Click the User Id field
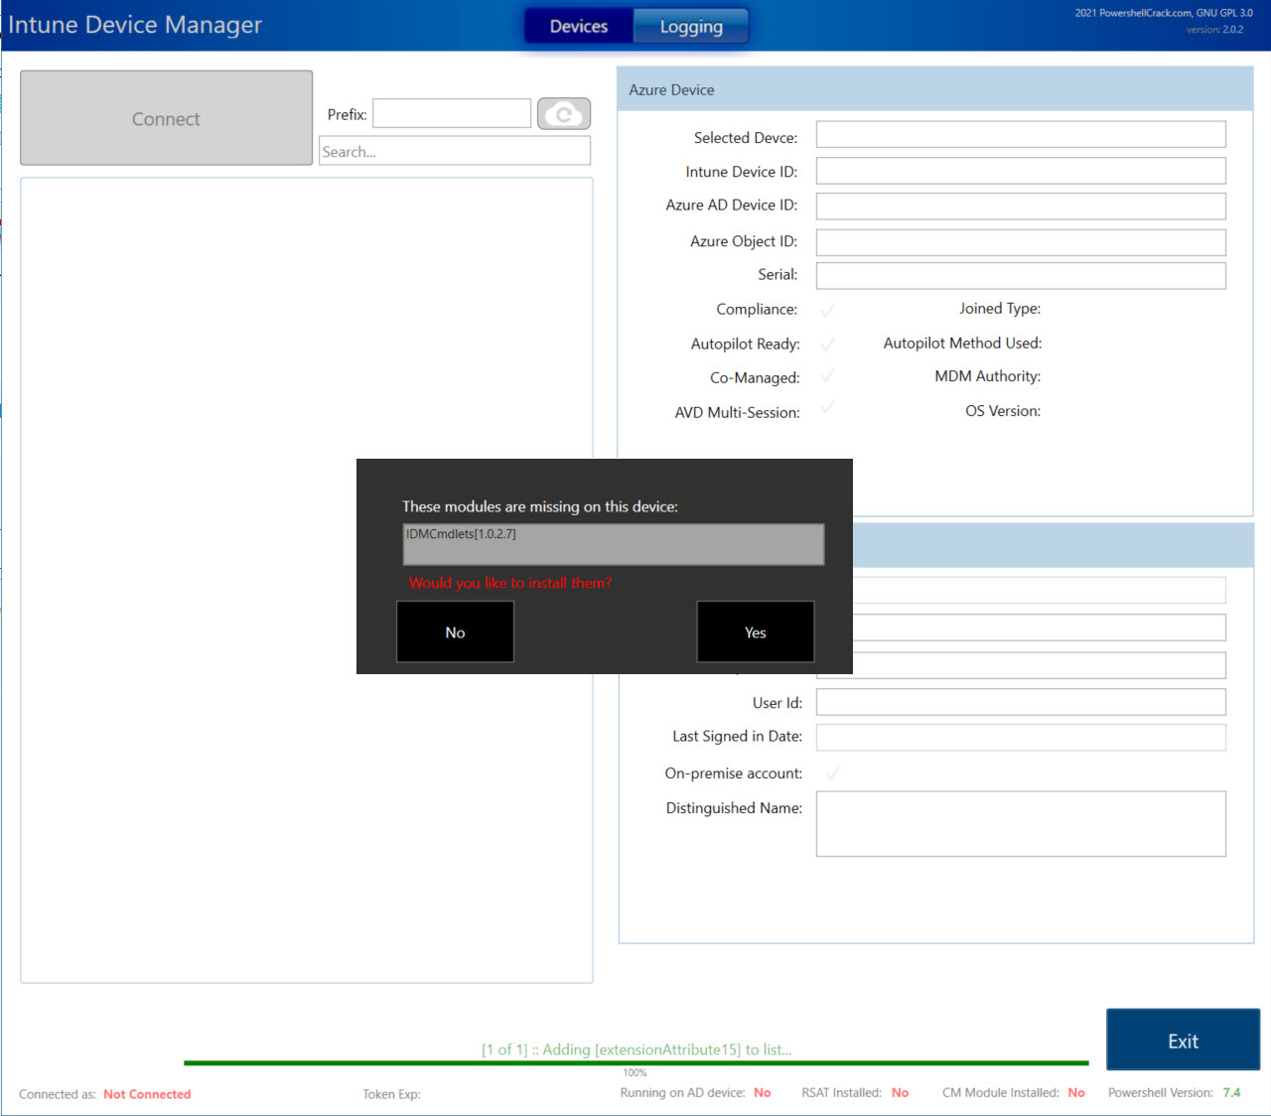This screenshot has width=1271, height=1116. [1021, 702]
